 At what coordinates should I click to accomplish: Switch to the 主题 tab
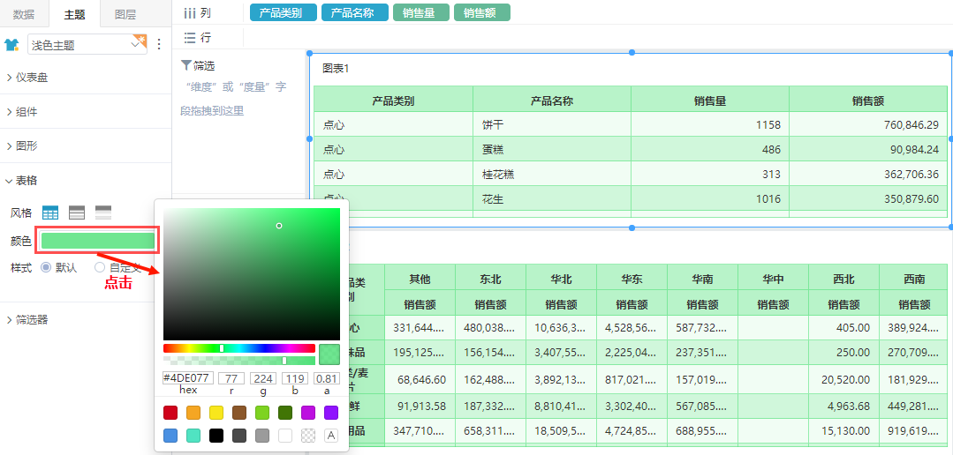click(74, 15)
